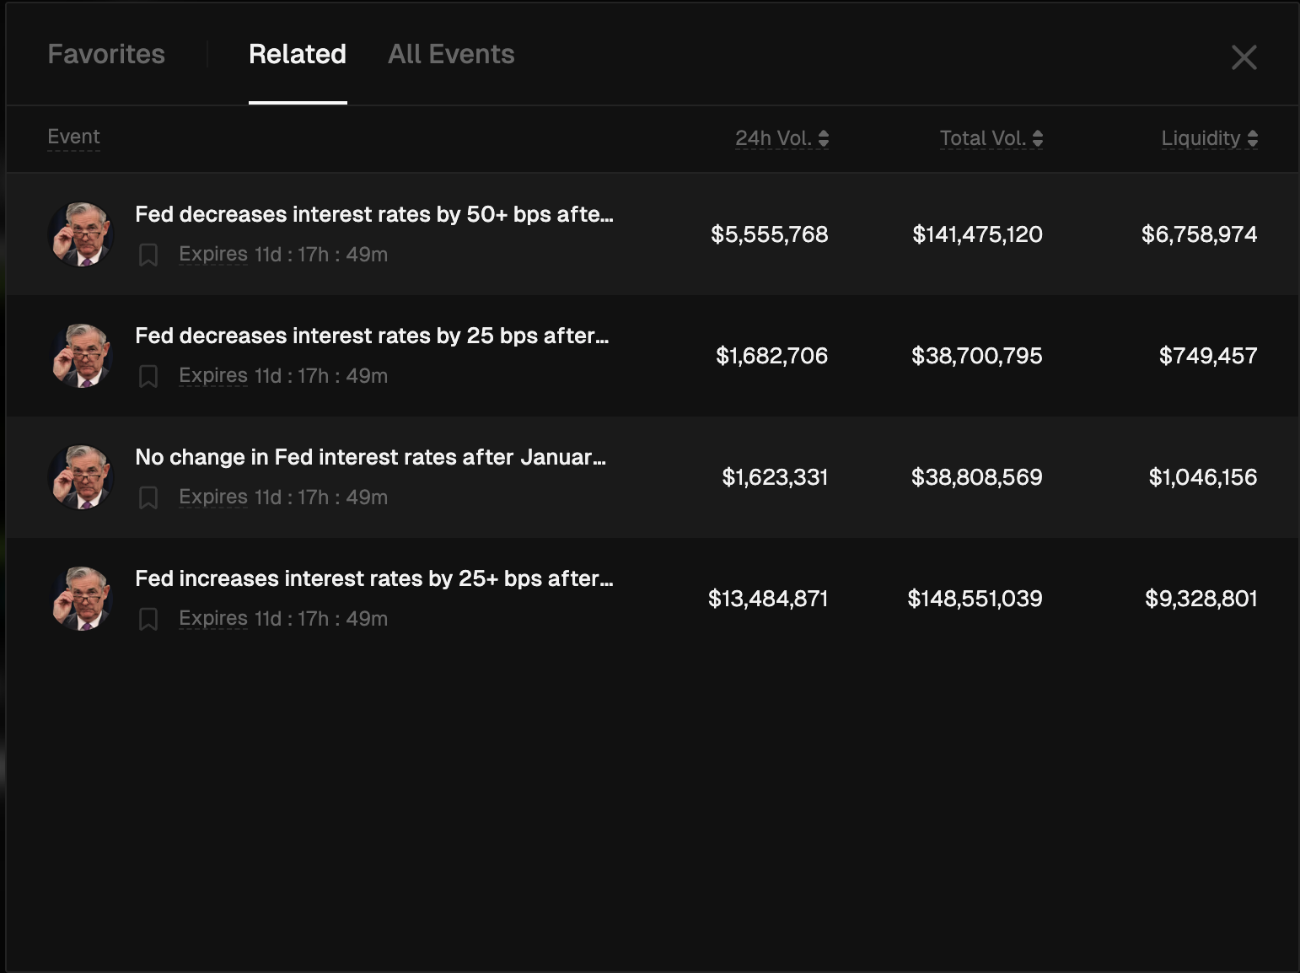This screenshot has width=1300, height=973.
Task: Bookmark the Fed decreases 25 bps event
Action: click(148, 376)
